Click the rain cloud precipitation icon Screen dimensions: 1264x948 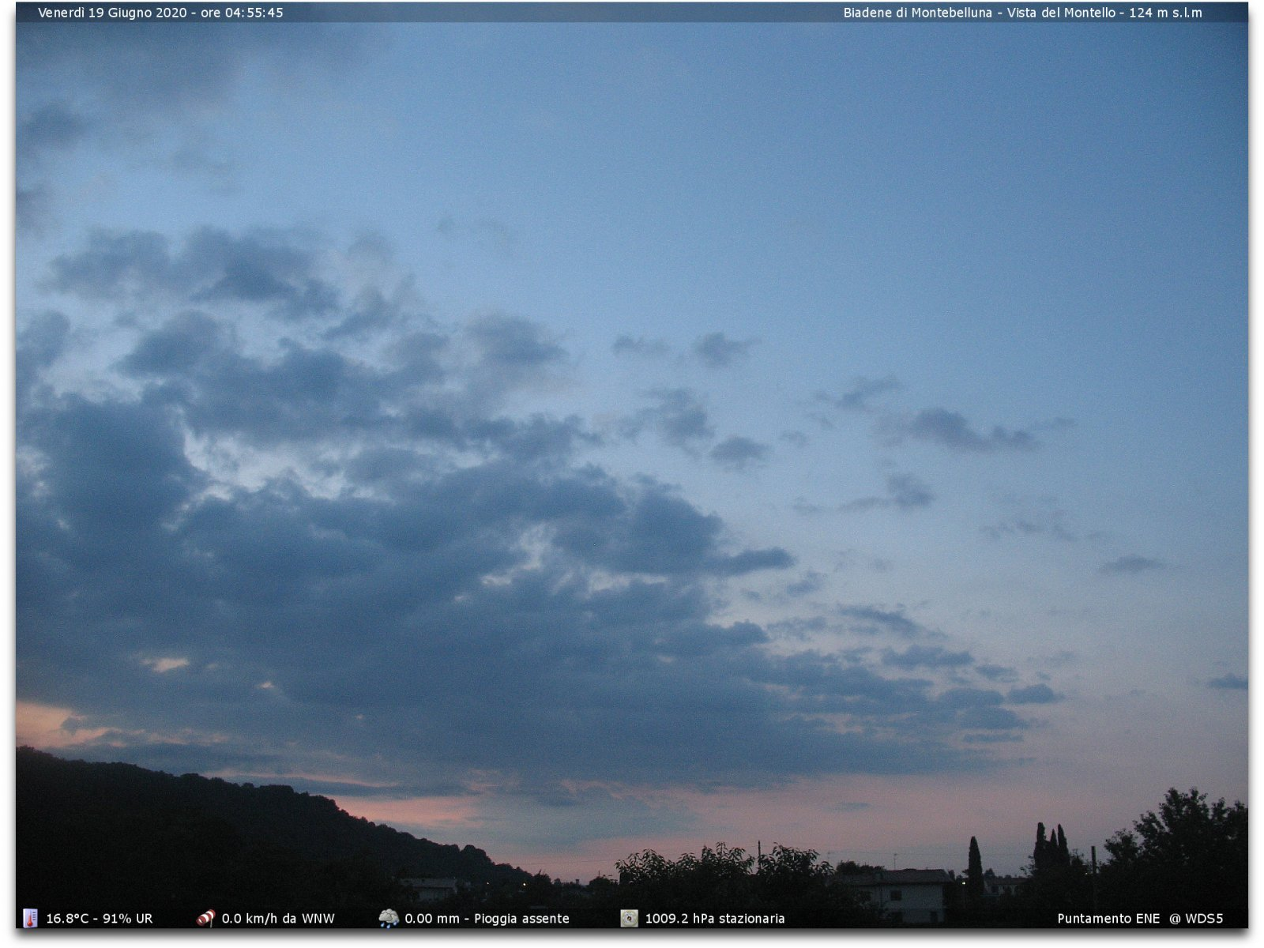(388, 918)
